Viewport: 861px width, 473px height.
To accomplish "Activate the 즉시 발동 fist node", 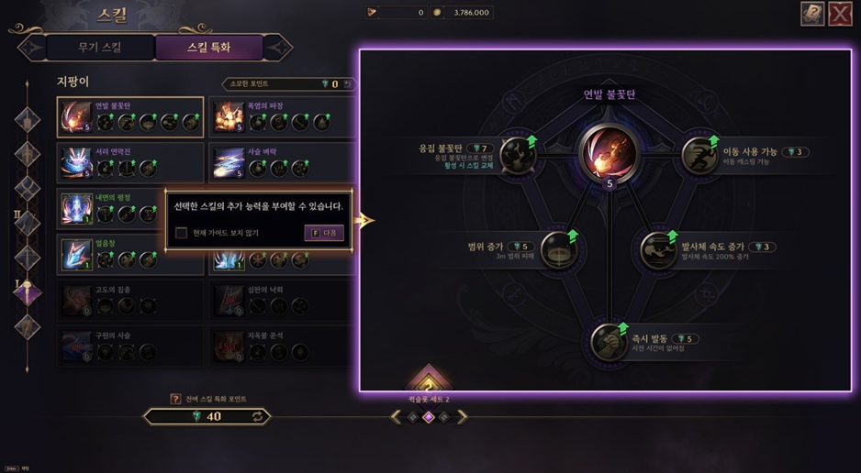I will coord(609,343).
